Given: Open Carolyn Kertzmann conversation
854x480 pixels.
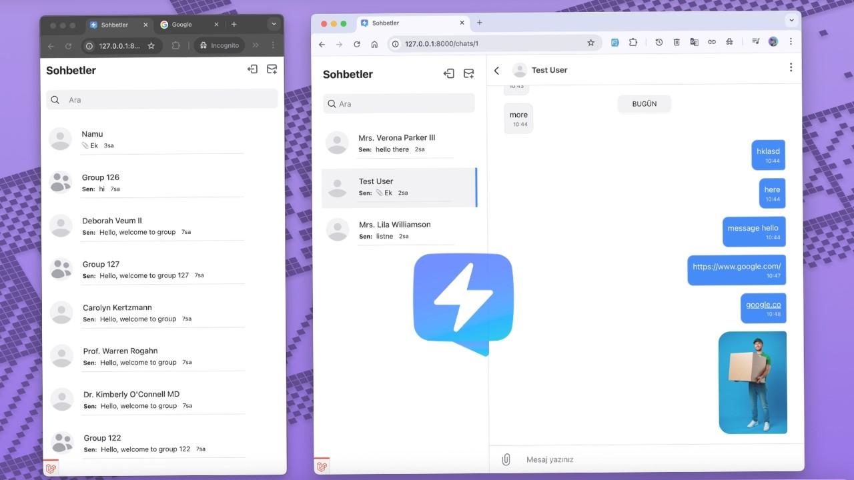Looking at the screenshot, I should tap(162, 313).
